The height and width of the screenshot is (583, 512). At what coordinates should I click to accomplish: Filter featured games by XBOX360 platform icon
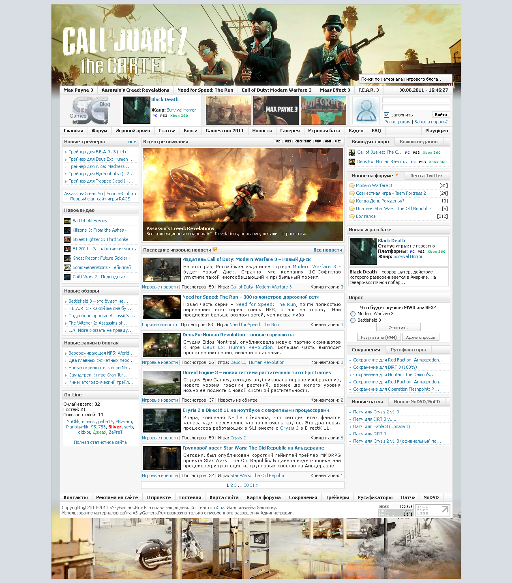pos(303,142)
